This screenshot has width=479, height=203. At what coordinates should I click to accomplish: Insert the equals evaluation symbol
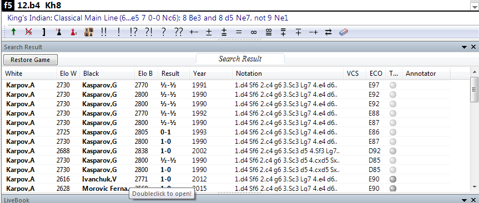[239, 32]
